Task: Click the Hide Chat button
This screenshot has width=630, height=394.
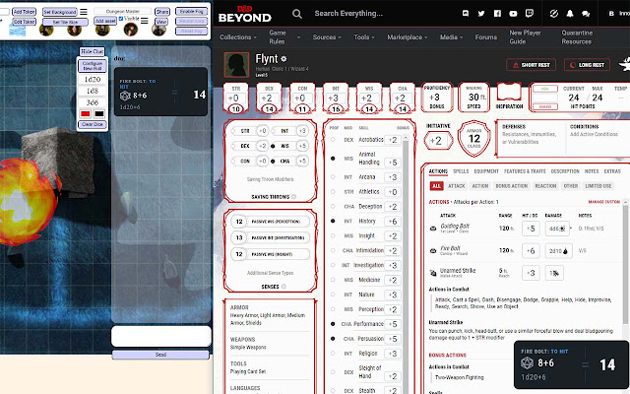Action: click(92, 51)
